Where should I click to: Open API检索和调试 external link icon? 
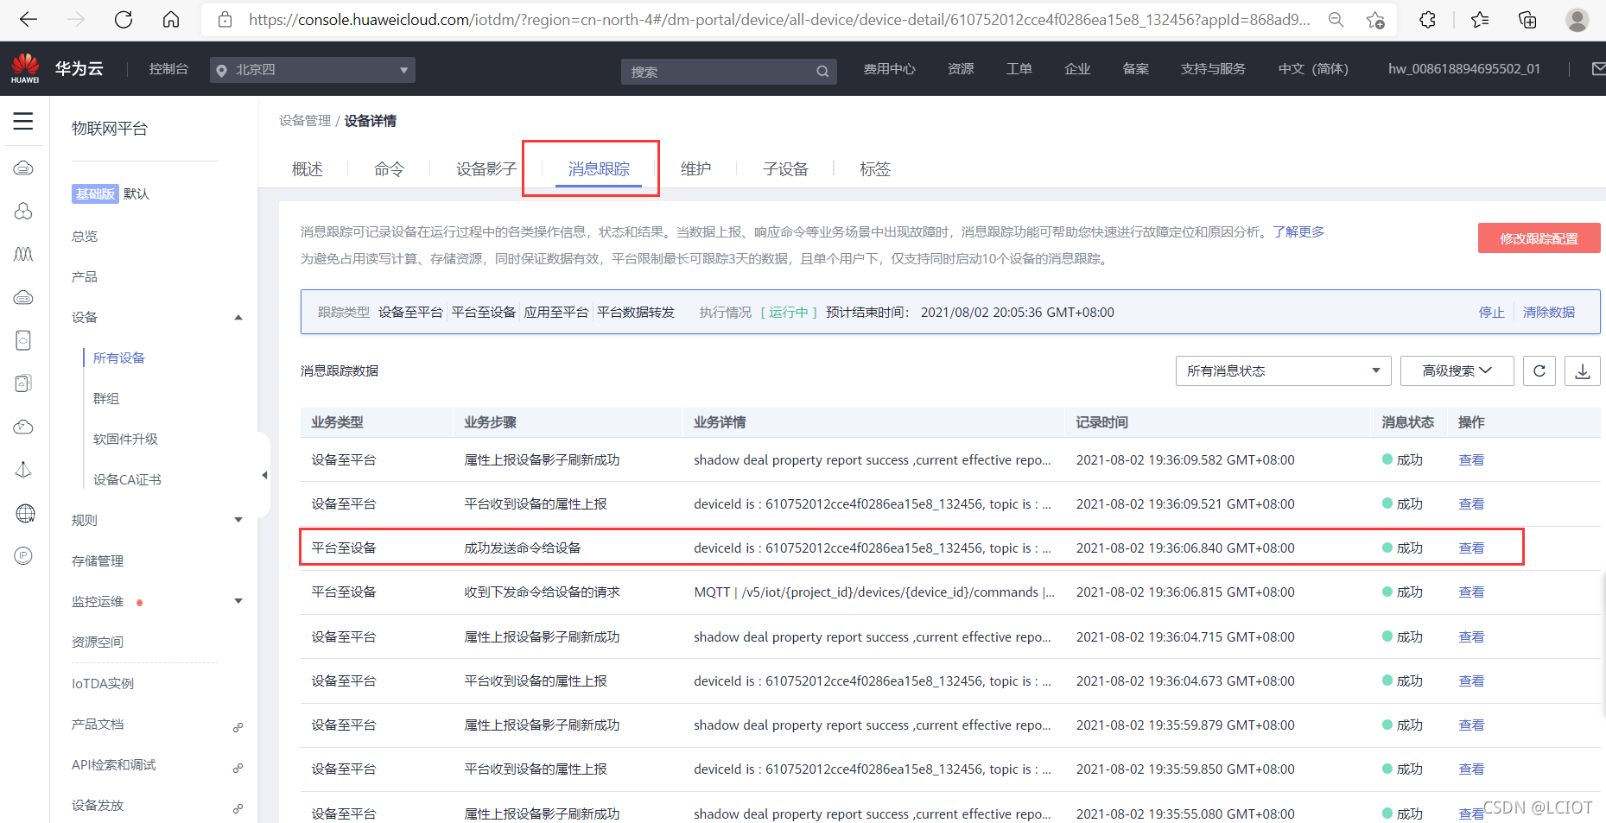pos(238,769)
